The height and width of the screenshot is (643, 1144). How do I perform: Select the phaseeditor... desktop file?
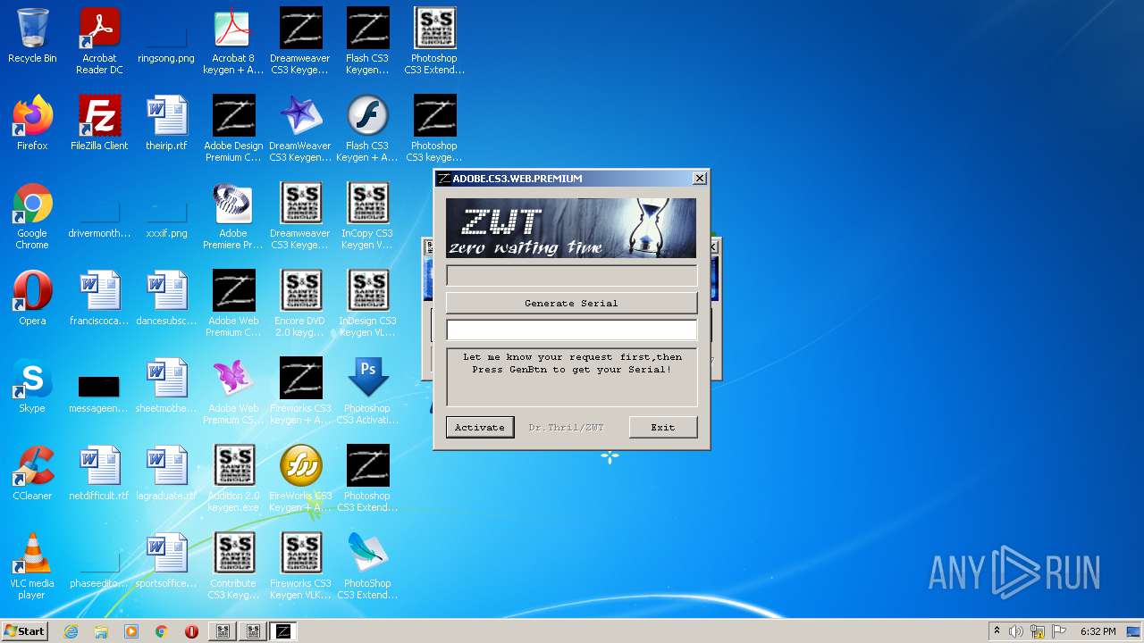(99, 566)
